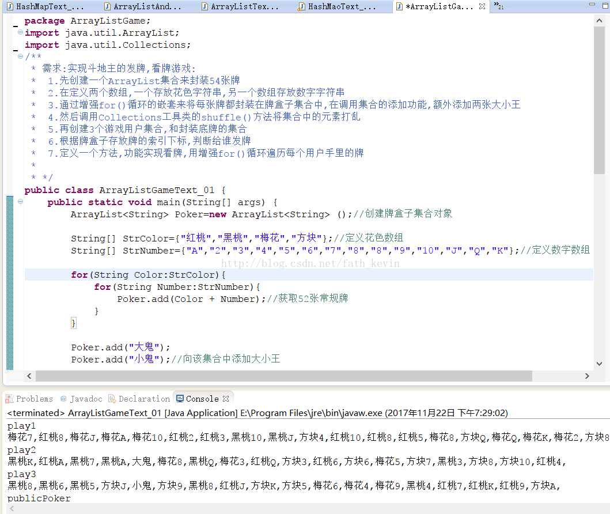Click the Java file icon on HashMaoText tab
Screen dimensions: 610x514
(301, 6)
